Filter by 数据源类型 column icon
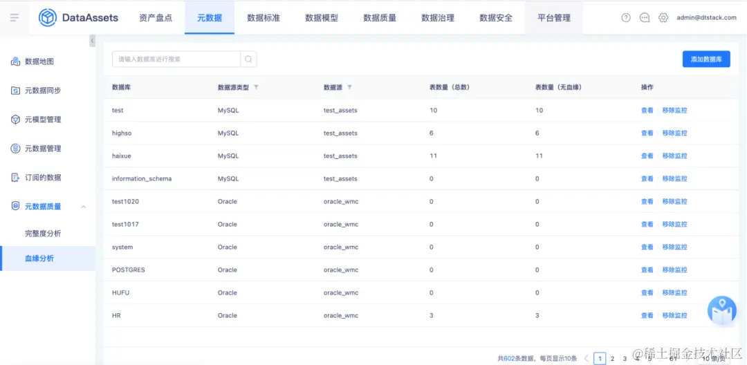Viewport: 747px width, 365px height. (x=257, y=88)
